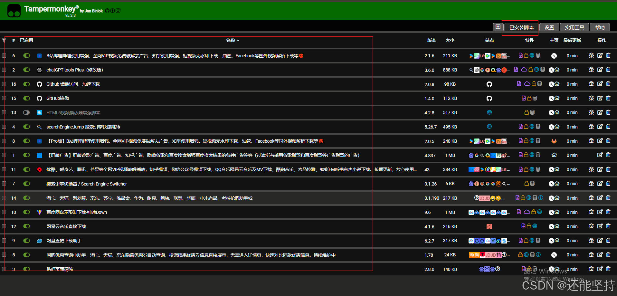Open 网易云音乐直接下载 script

pyautogui.click(x=66, y=226)
